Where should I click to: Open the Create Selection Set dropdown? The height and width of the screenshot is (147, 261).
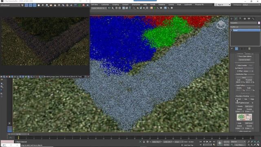(x=99, y=8)
